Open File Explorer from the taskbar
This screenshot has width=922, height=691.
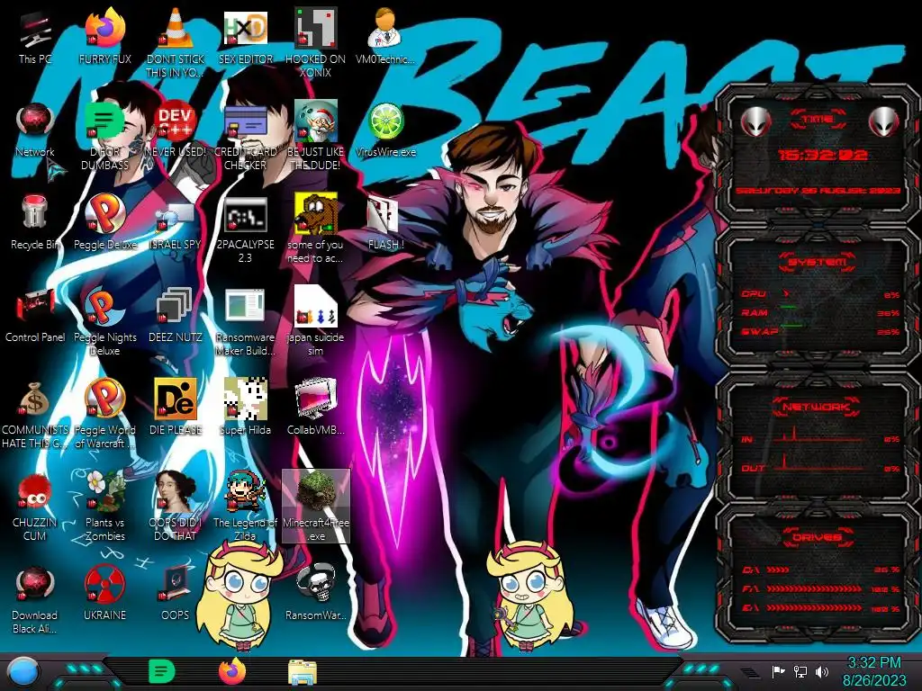coord(303,672)
